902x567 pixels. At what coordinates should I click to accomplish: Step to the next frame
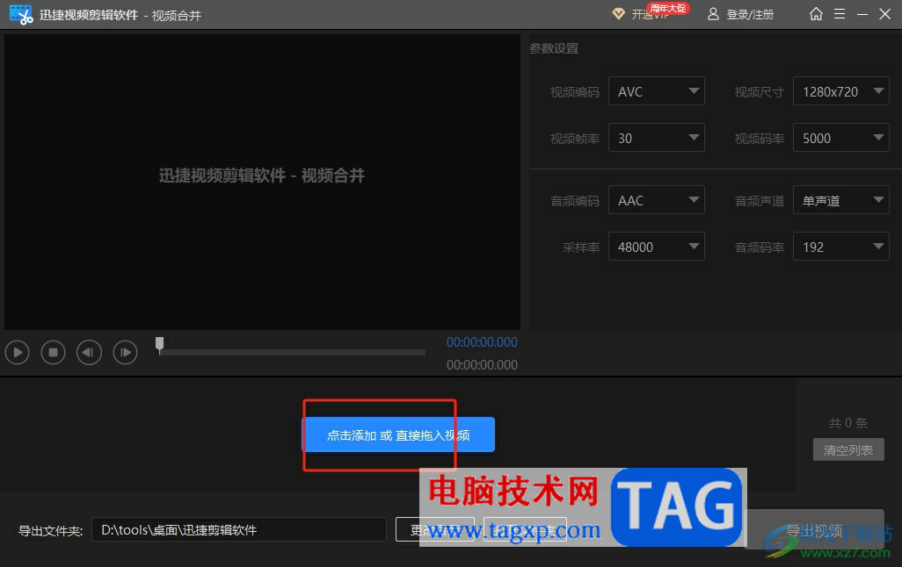click(126, 352)
